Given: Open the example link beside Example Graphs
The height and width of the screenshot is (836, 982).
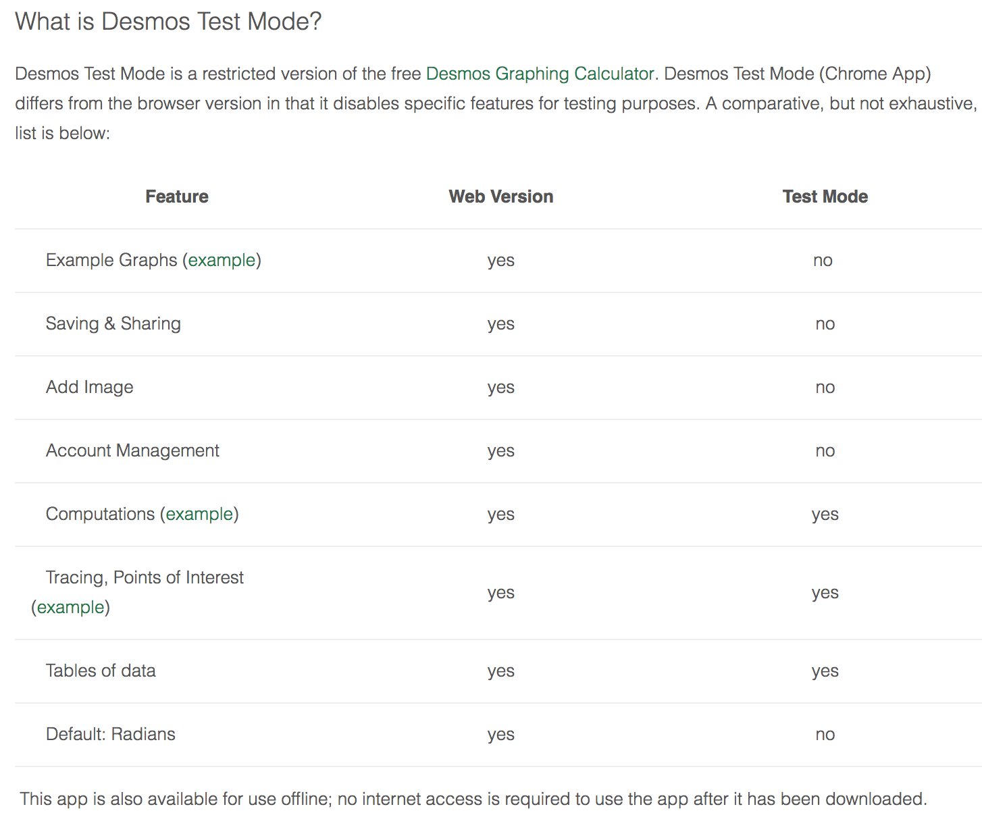Looking at the screenshot, I should click(222, 260).
